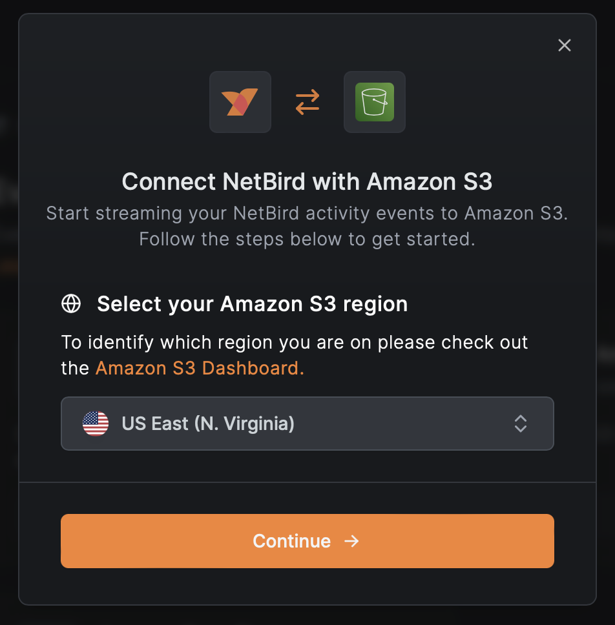This screenshot has width=615, height=625.
Task: Click the X icon to dismiss the dialog
Action: click(x=564, y=45)
